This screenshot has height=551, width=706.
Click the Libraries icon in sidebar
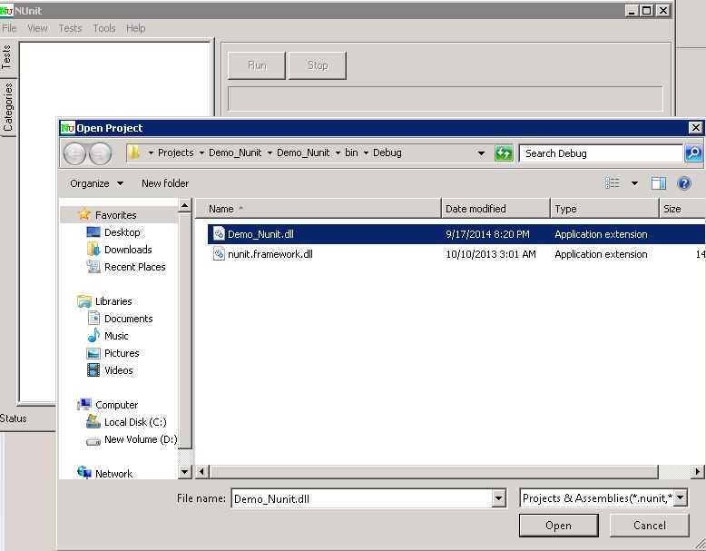[x=84, y=301]
